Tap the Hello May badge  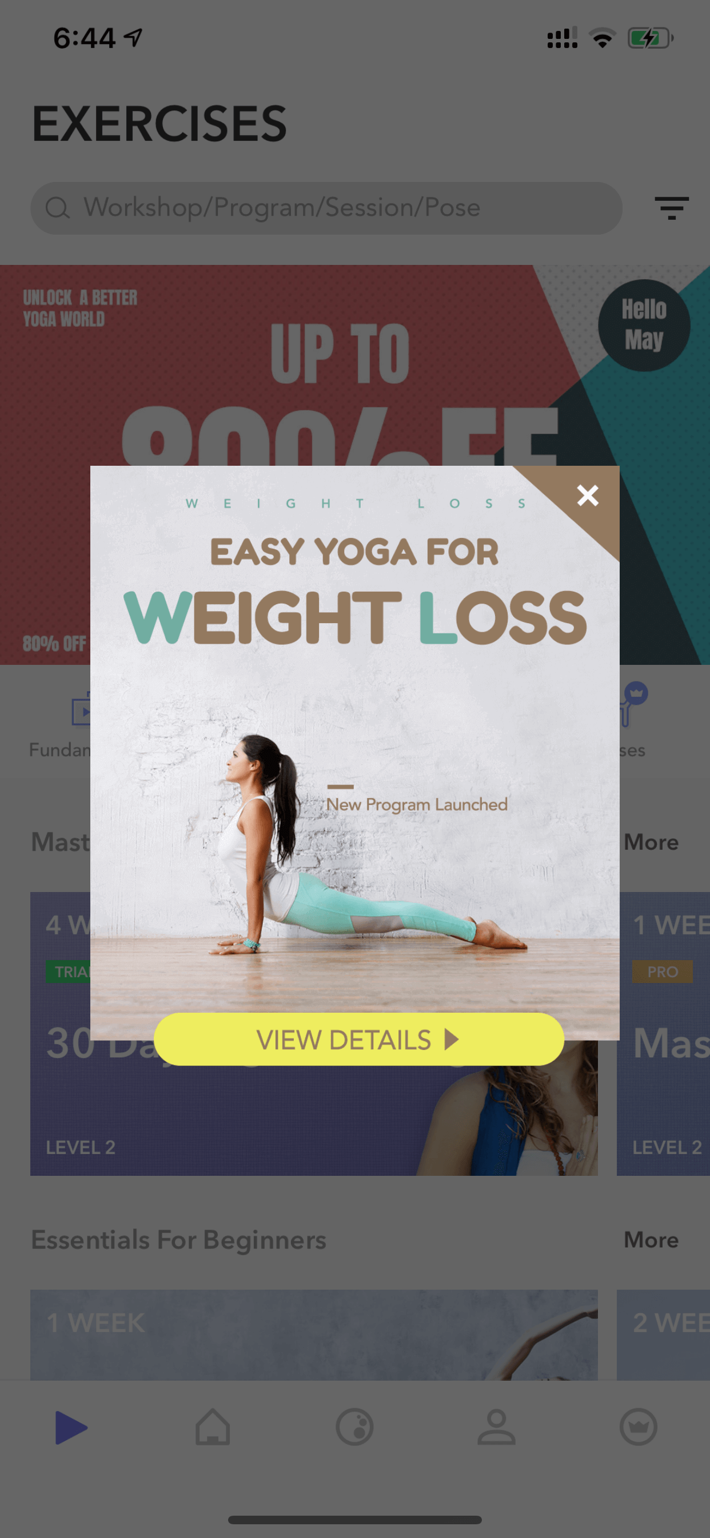[644, 326]
